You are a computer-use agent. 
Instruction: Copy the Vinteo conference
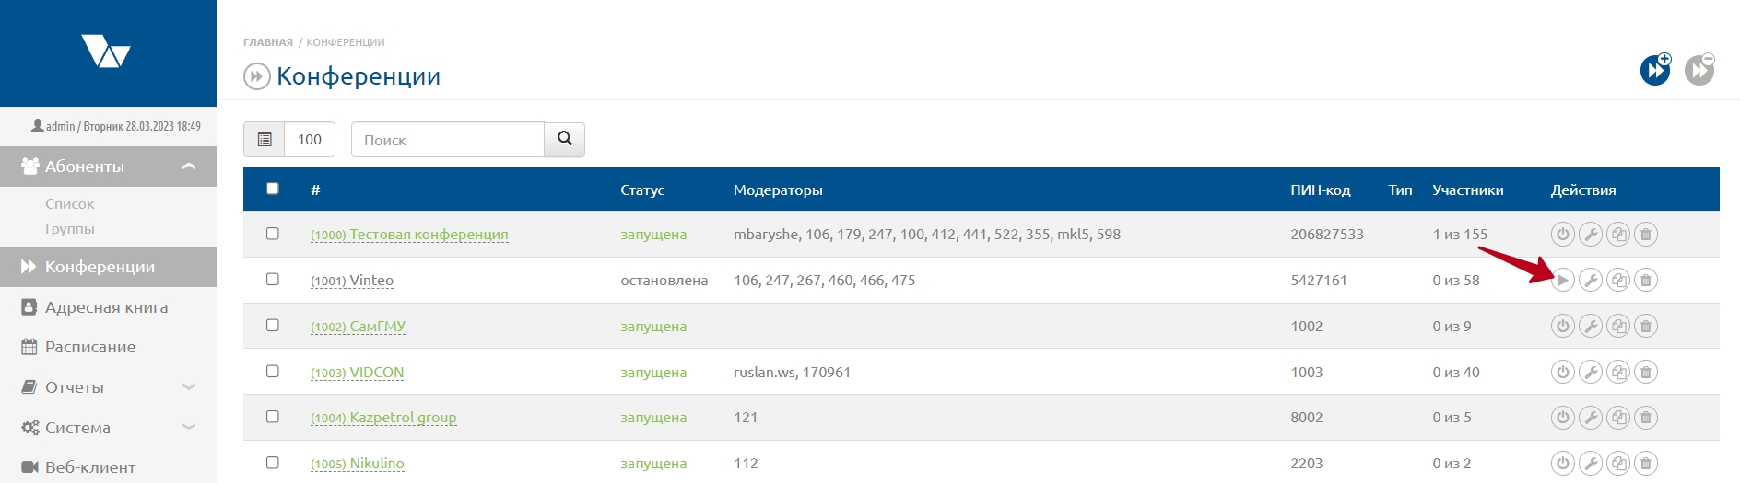1618,280
